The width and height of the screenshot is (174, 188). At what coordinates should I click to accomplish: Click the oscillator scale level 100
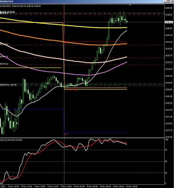click(166, 140)
